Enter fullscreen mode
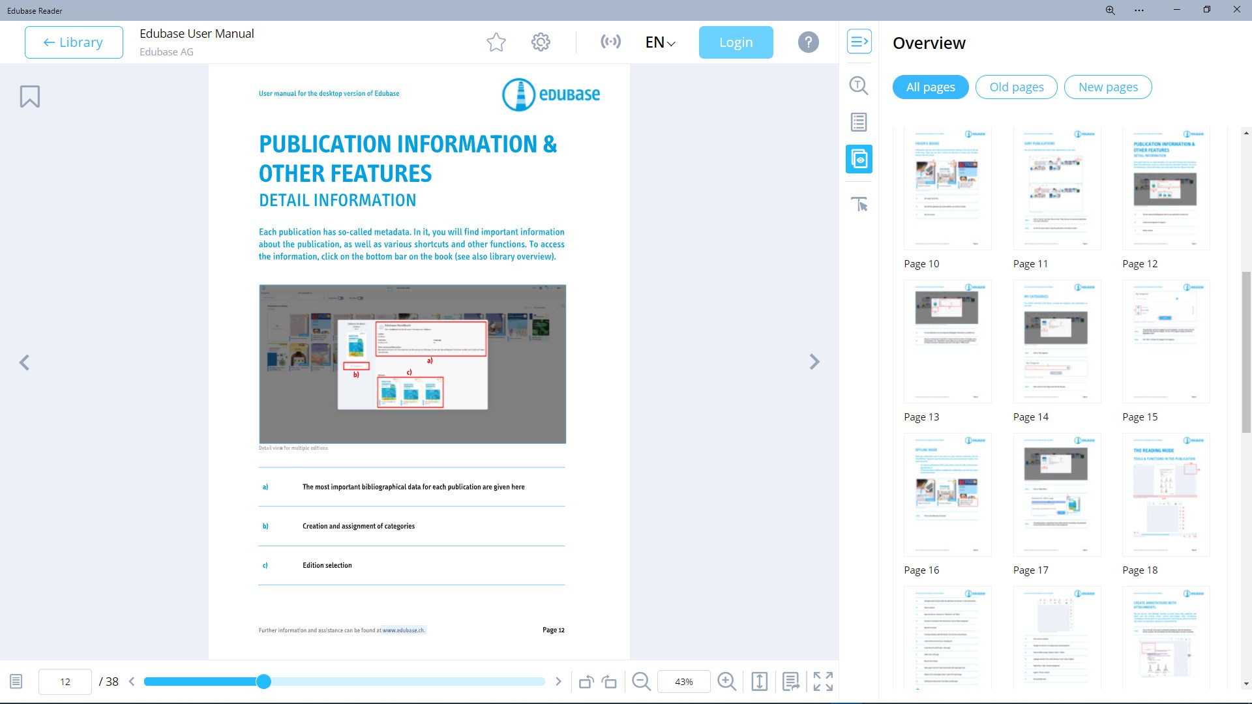Screen dimensions: 1252x704 coord(823,682)
